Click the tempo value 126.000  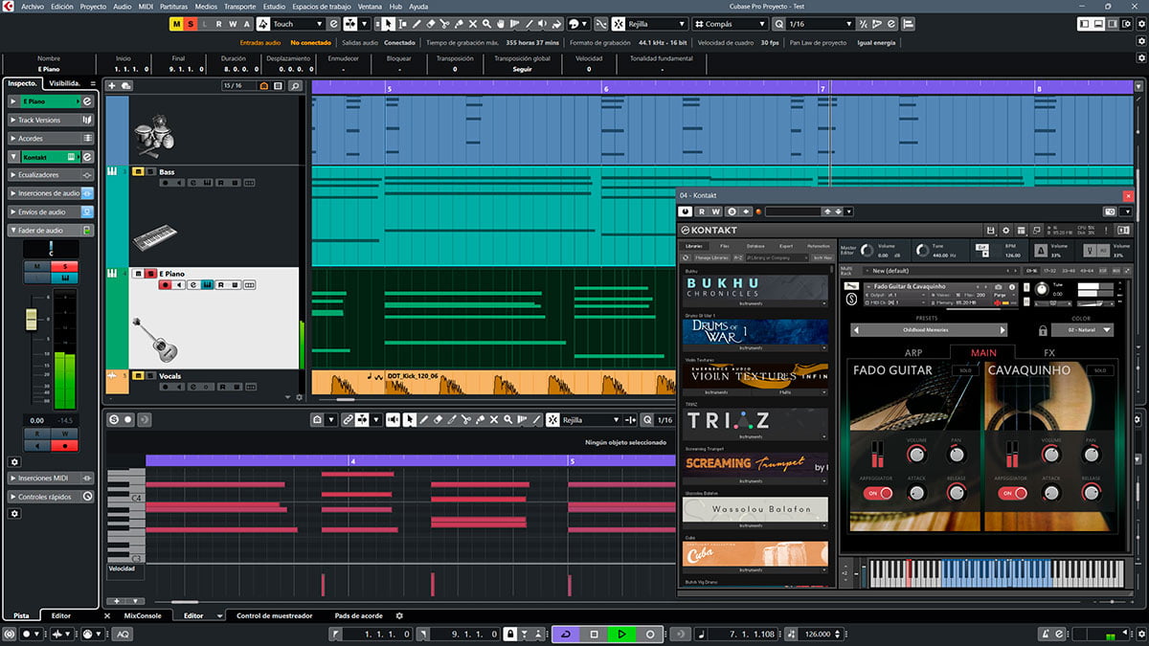(x=818, y=634)
